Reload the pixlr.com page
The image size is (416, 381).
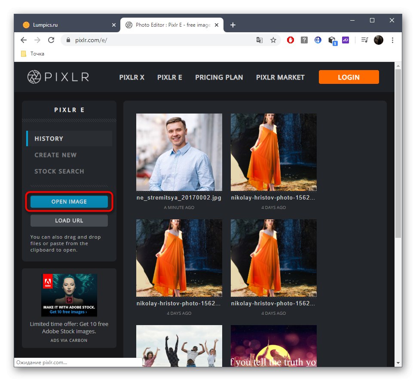(51, 40)
